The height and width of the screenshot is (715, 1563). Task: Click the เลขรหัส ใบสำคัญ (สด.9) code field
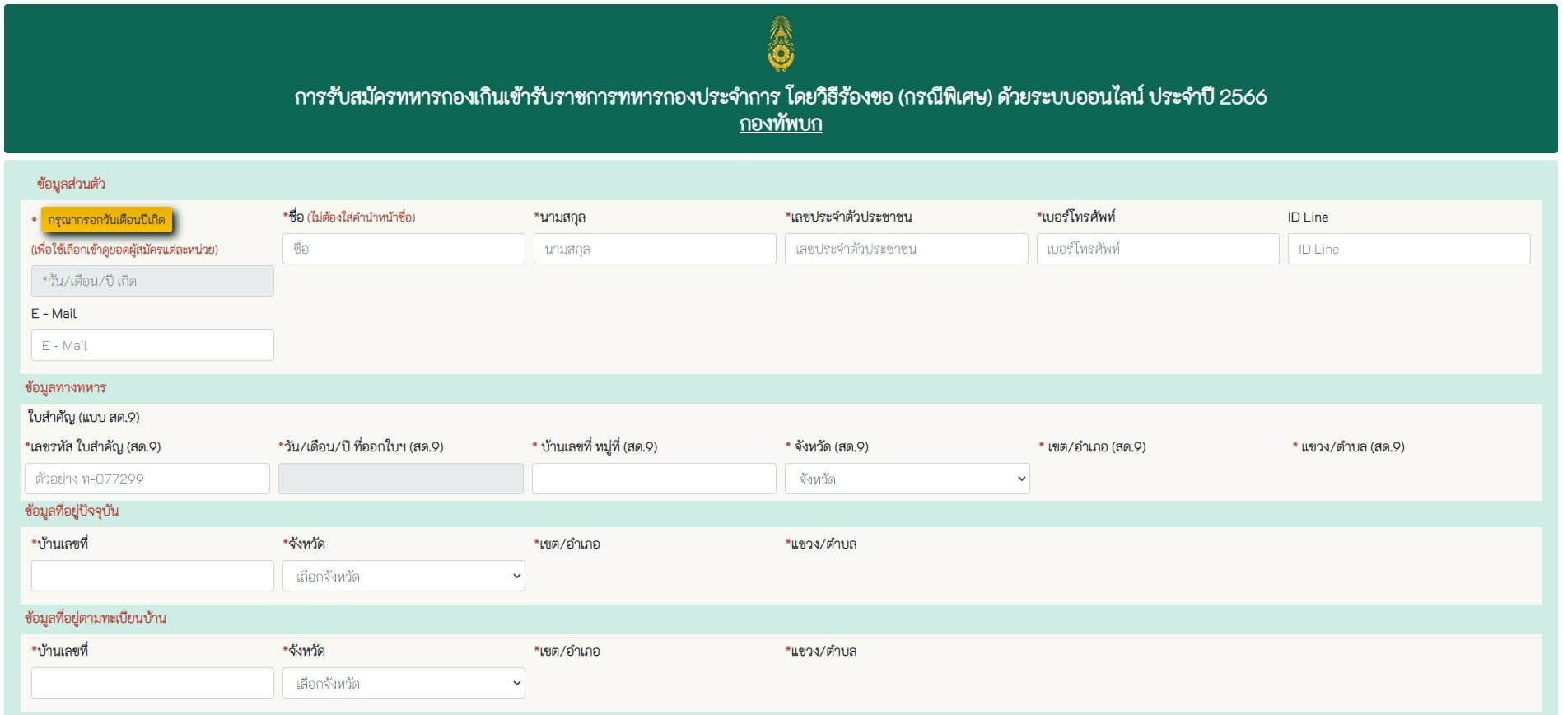click(x=147, y=479)
